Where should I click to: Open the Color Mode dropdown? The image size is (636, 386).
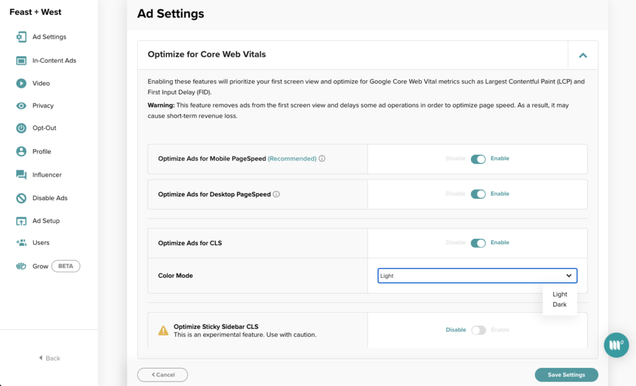[x=477, y=275]
